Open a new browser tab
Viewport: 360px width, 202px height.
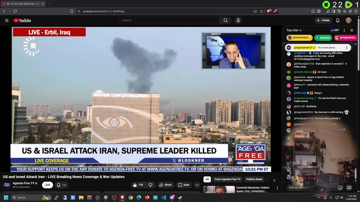[x=50, y=4]
